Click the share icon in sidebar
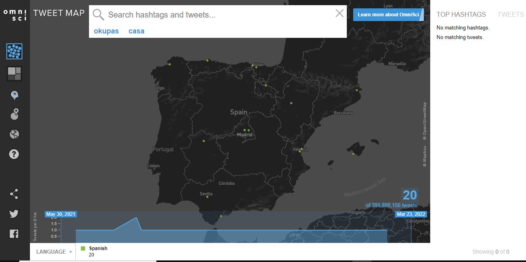 (x=14, y=194)
